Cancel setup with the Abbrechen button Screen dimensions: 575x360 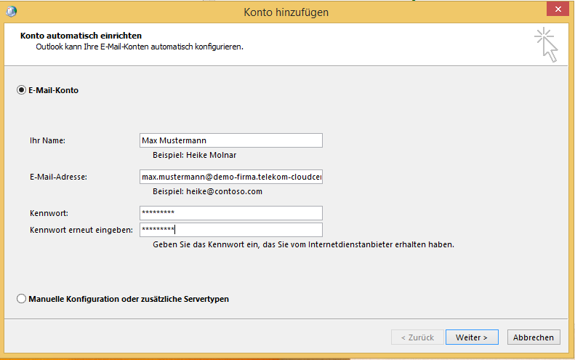534,337
